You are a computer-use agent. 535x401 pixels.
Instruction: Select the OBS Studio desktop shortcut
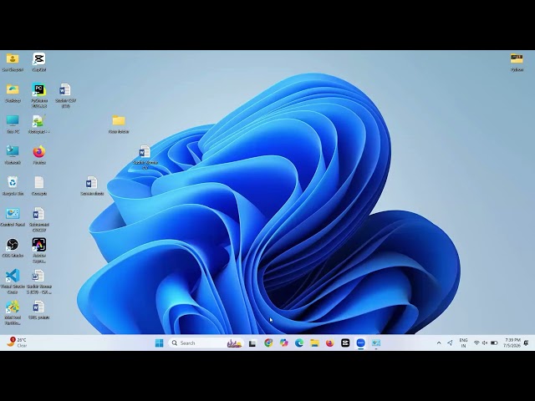(x=13, y=248)
